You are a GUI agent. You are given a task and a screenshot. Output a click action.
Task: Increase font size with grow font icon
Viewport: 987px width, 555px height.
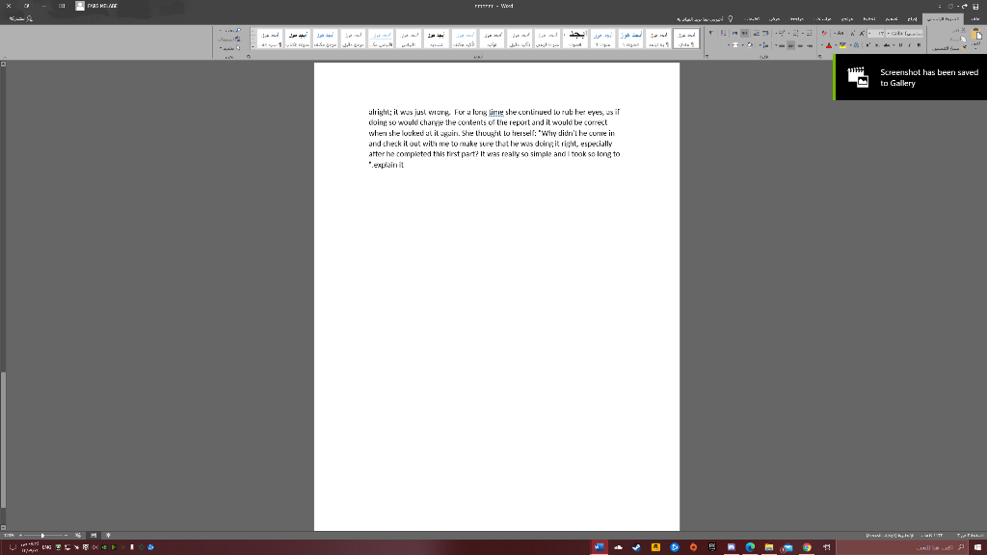tap(863, 34)
